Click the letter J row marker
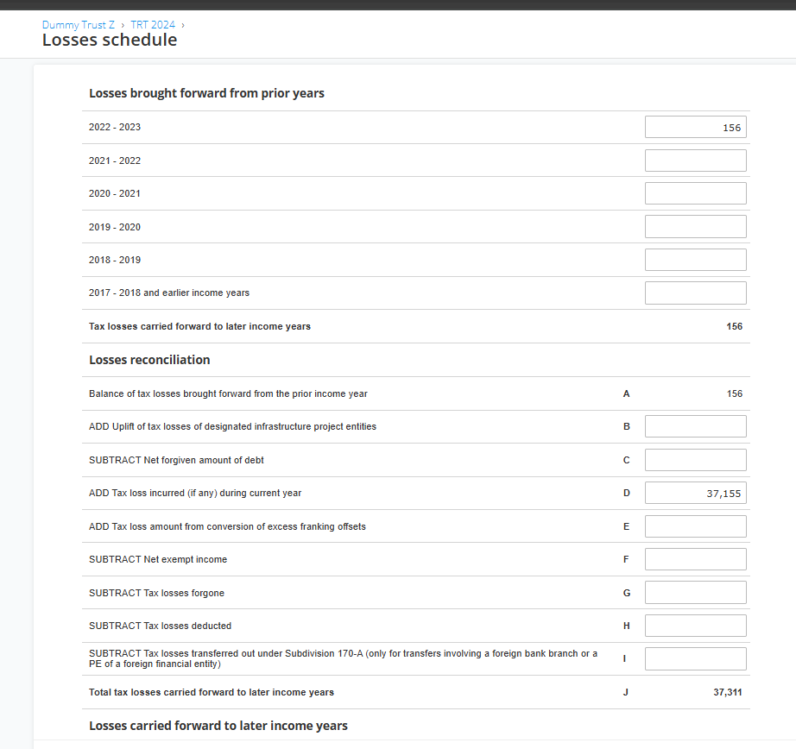The width and height of the screenshot is (796, 749). pos(625,692)
